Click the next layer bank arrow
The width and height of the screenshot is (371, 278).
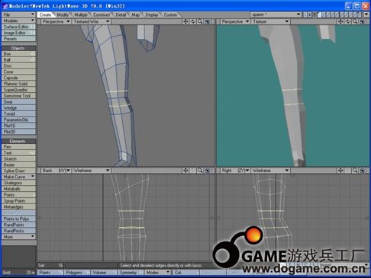[x=310, y=14]
